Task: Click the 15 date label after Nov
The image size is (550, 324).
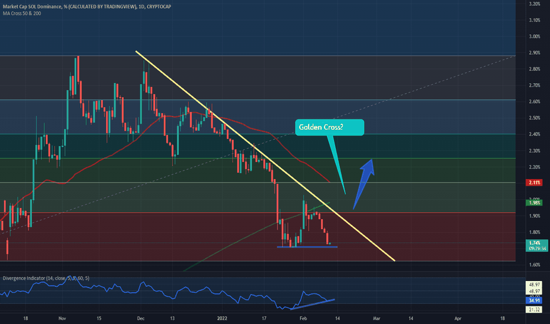Action: pos(99,318)
